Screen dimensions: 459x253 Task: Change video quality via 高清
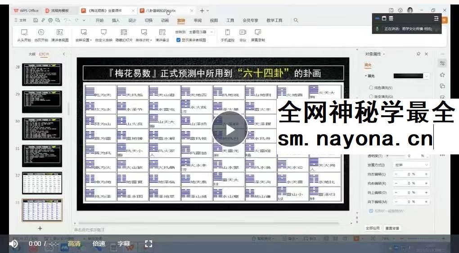click(74, 244)
